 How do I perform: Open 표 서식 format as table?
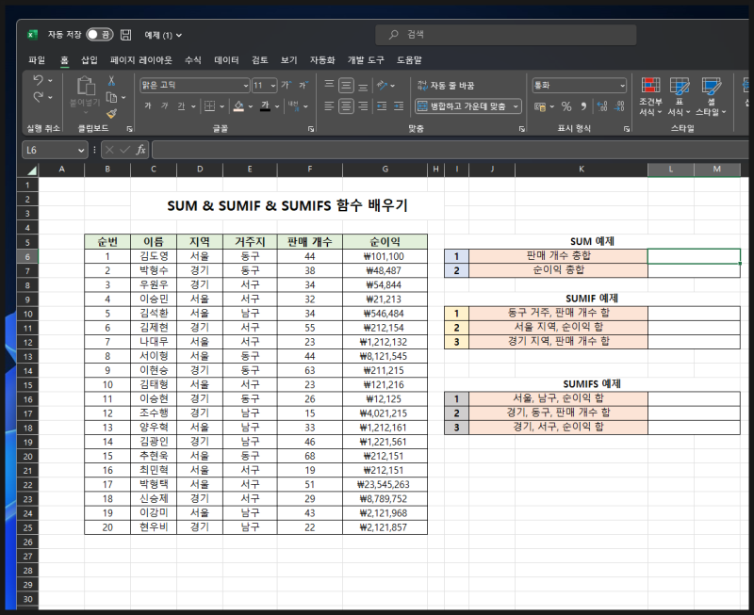click(679, 96)
